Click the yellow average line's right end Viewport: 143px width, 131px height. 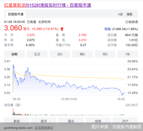point(124,79)
